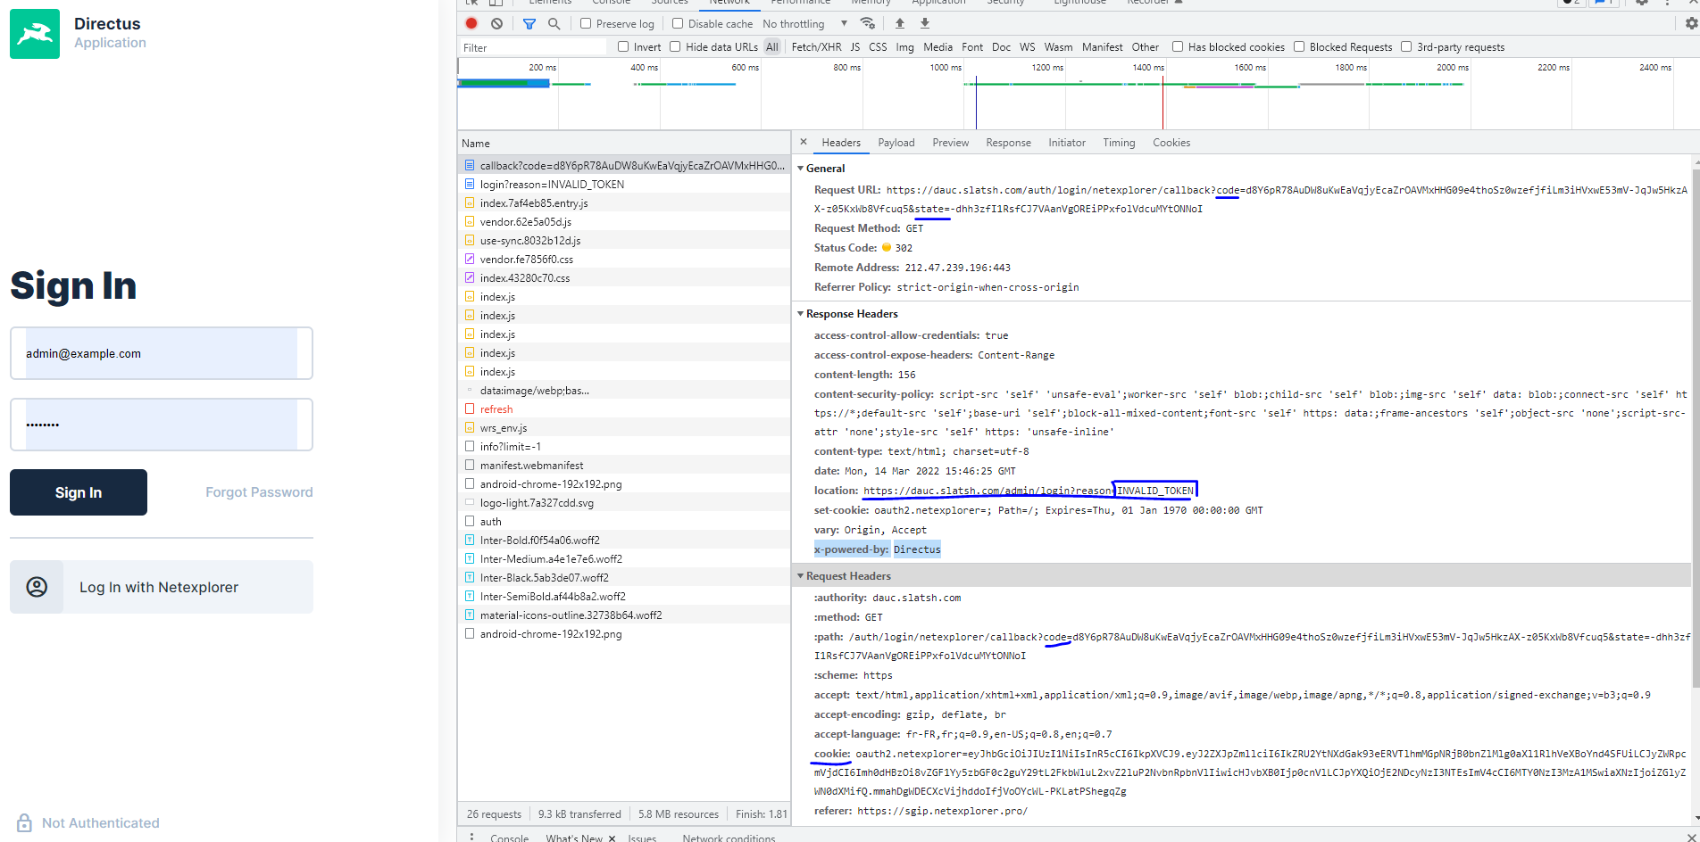Collapse the General section
1700x842 pixels.
(801, 168)
